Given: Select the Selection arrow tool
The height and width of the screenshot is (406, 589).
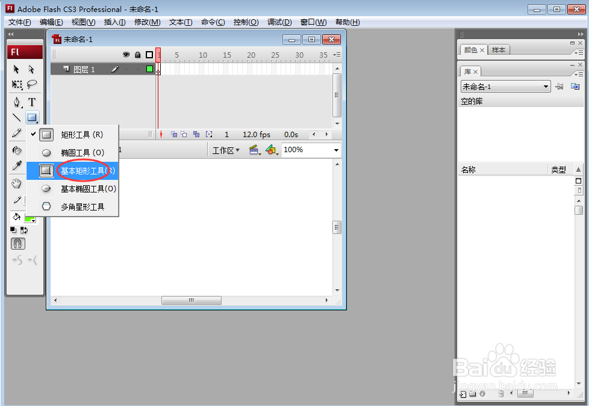Looking at the screenshot, I should (x=16, y=69).
